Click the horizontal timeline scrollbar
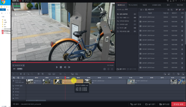Image resolution: width=186 pixels, height=107 pixels. pos(37,101)
